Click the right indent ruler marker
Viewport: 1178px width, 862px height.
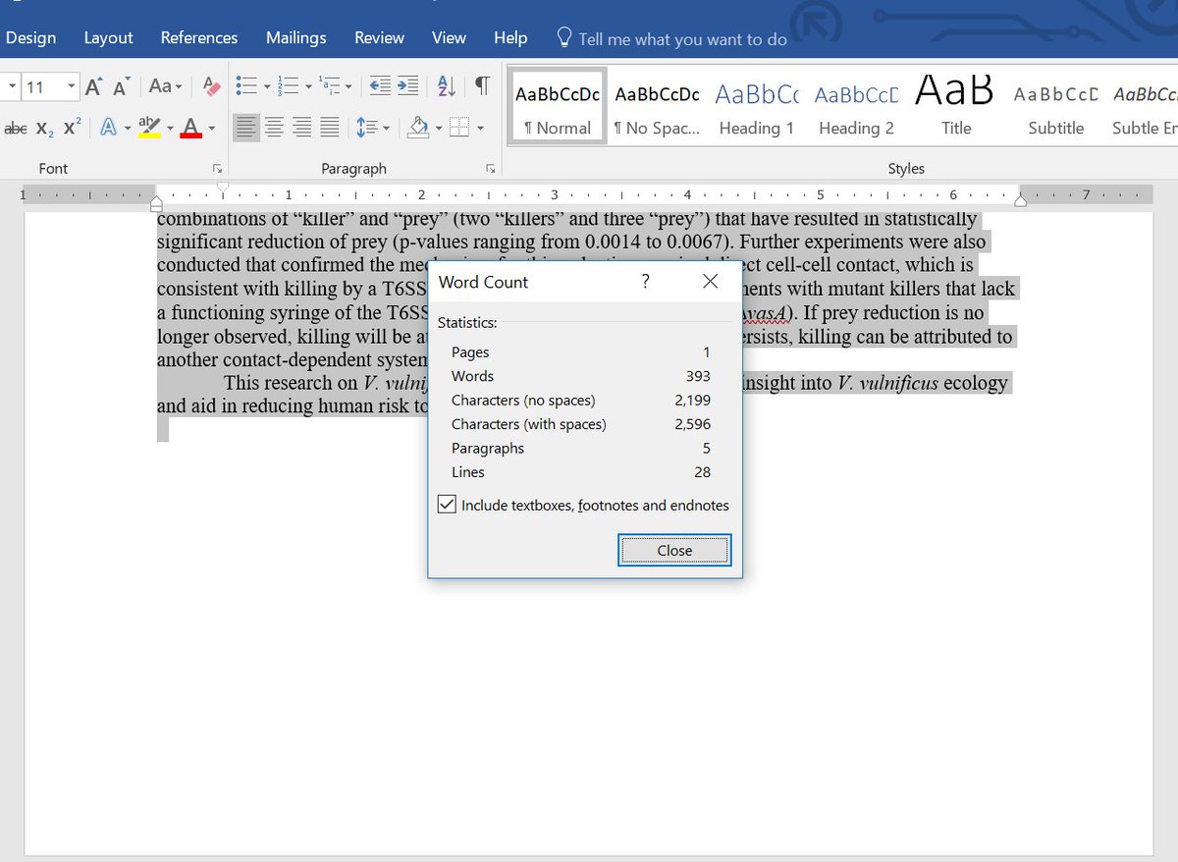(x=1020, y=201)
